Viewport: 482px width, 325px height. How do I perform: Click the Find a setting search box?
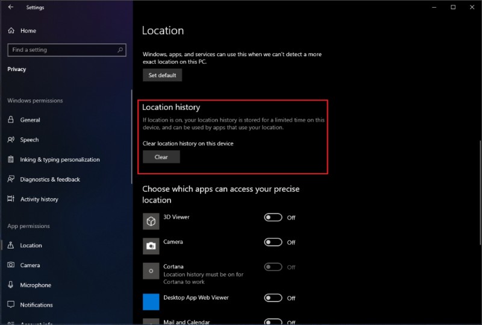(x=67, y=50)
